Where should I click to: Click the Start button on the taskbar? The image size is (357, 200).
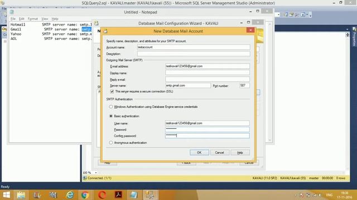[6, 195]
